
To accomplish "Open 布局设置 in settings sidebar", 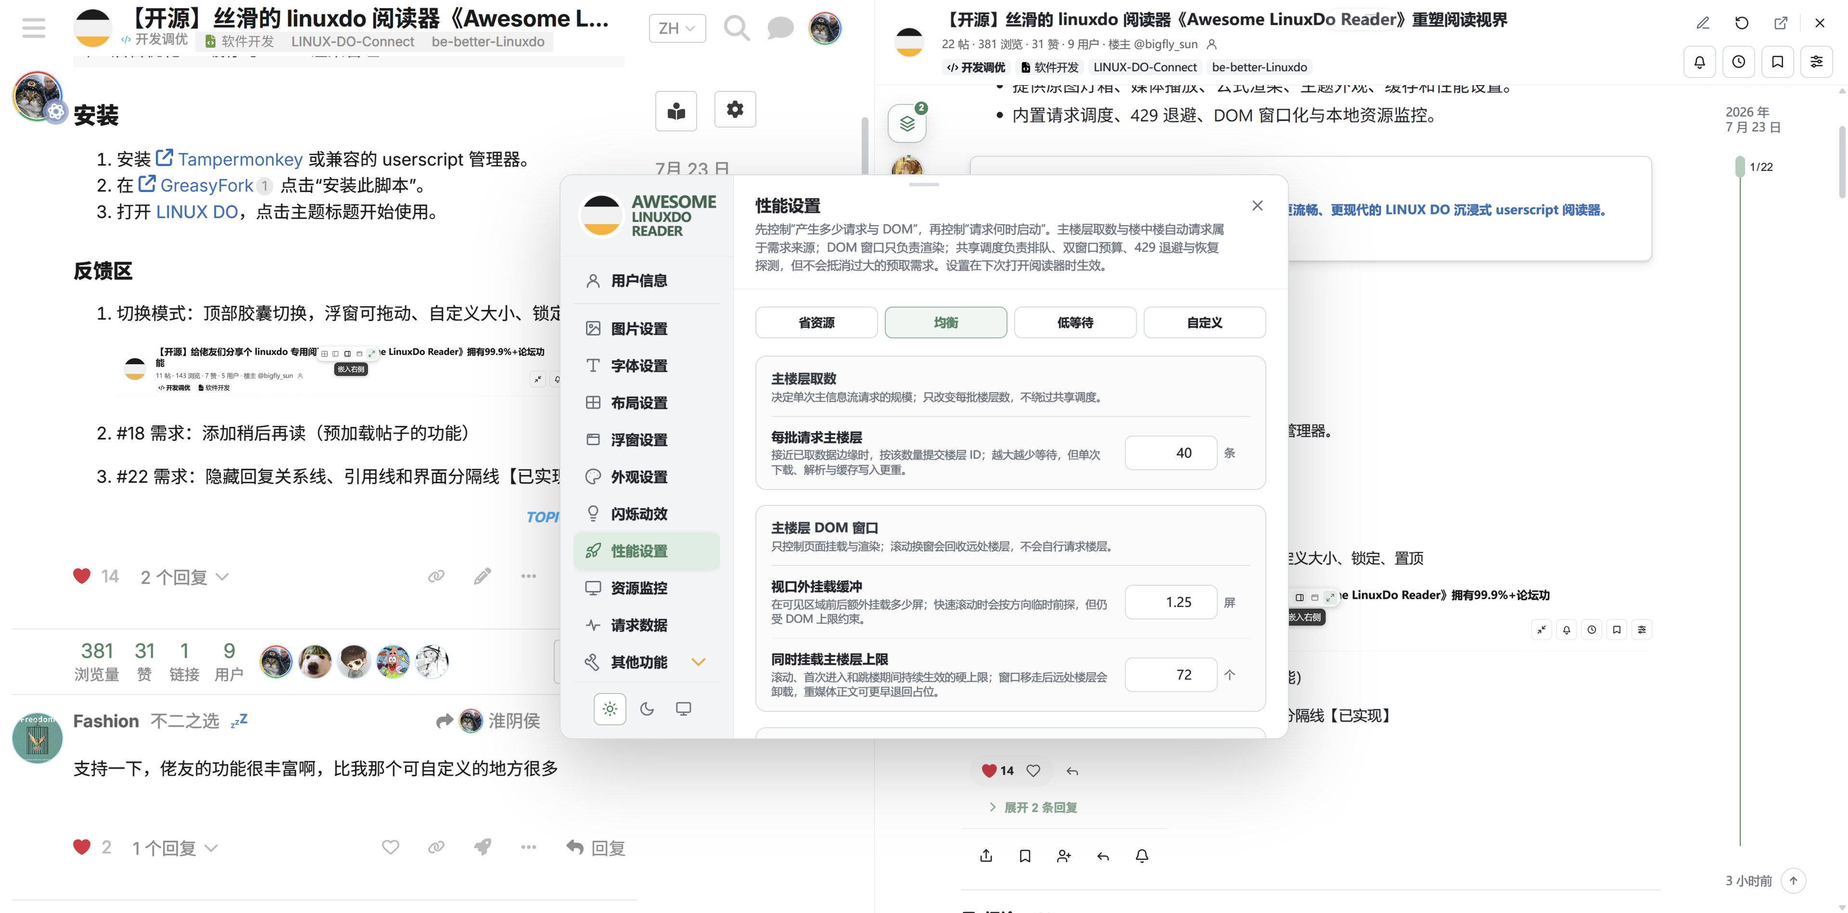I will coord(646,403).
